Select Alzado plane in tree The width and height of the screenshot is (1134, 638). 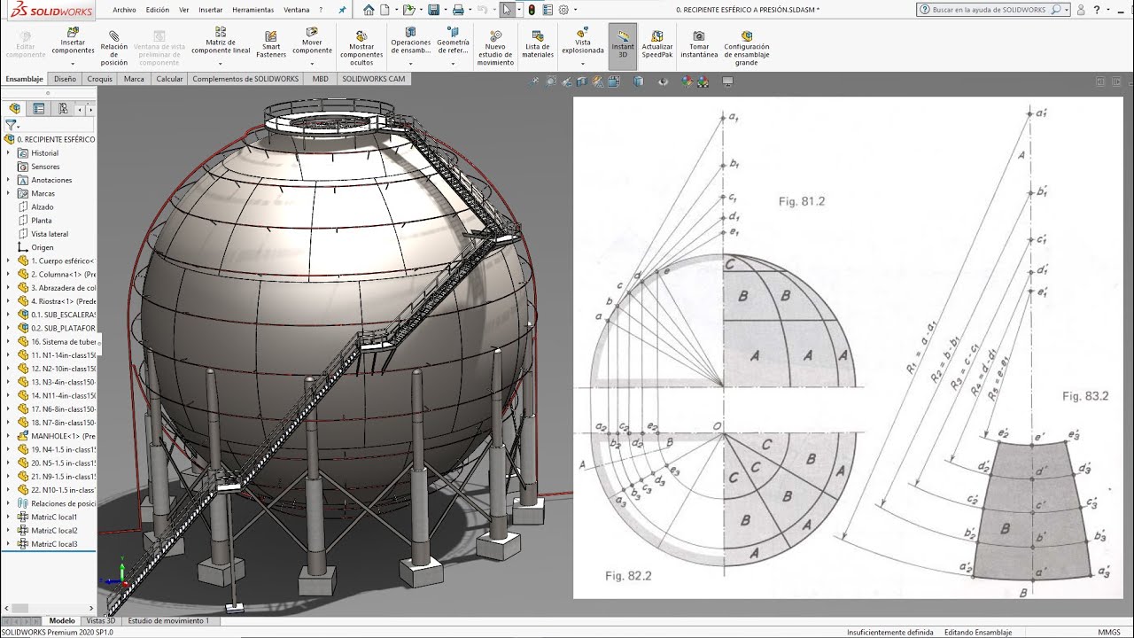[43, 207]
